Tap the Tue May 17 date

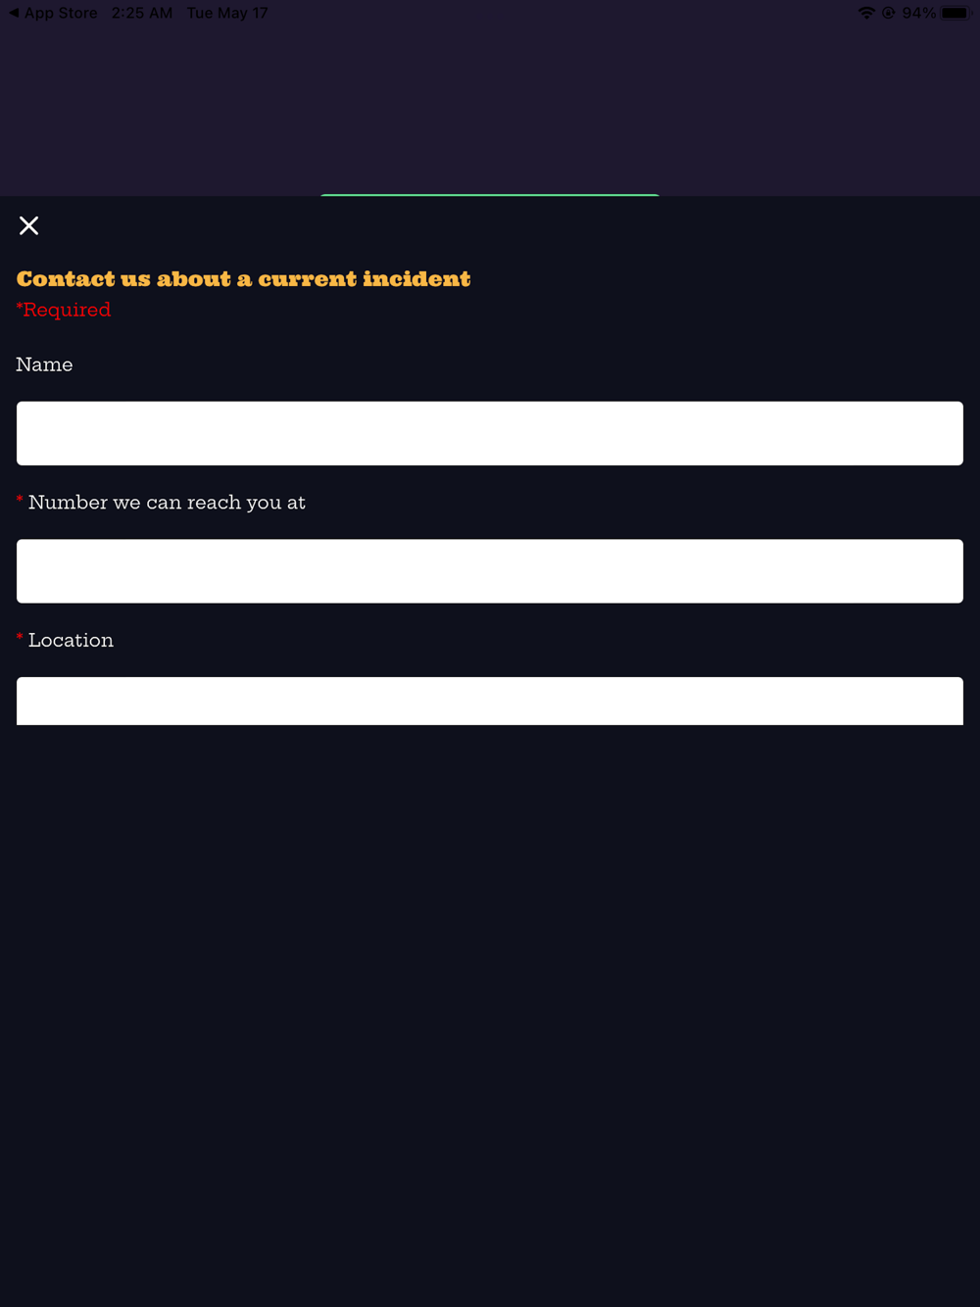tap(227, 13)
